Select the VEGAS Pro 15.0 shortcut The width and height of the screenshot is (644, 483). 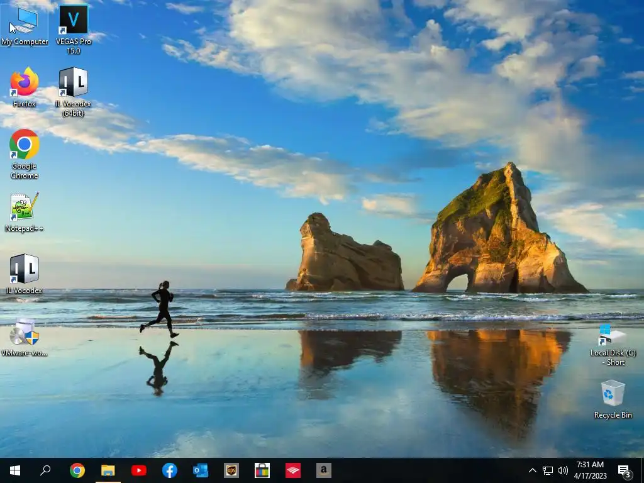tap(74, 30)
